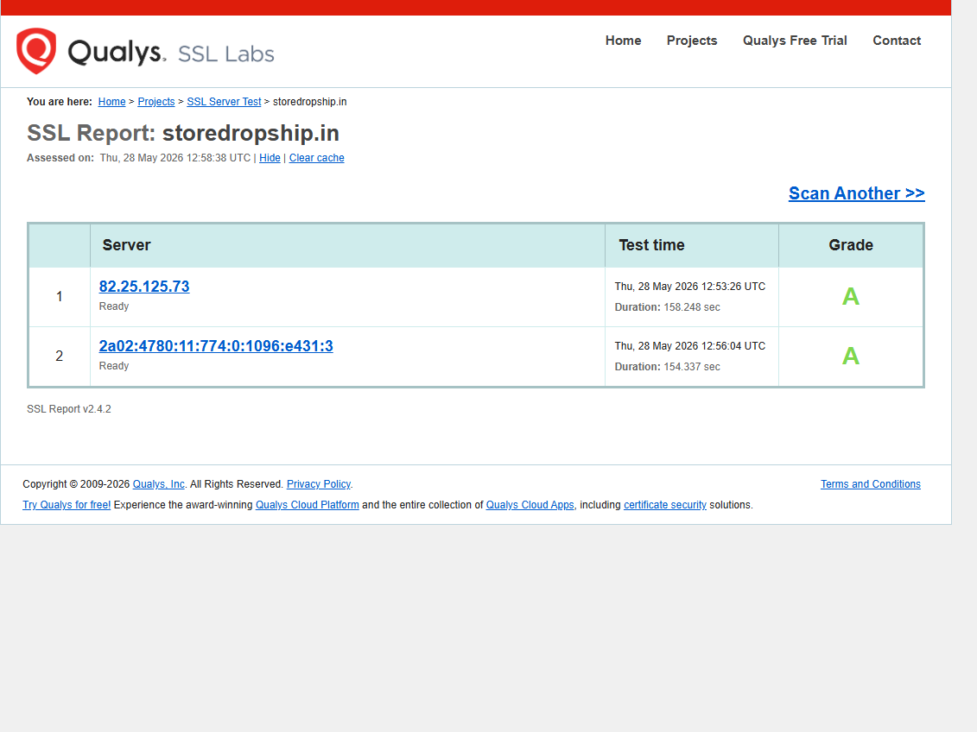Open the certificate security link
Image resolution: width=977 pixels, height=732 pixels.
pyautogui.click(x=665, y=505)
